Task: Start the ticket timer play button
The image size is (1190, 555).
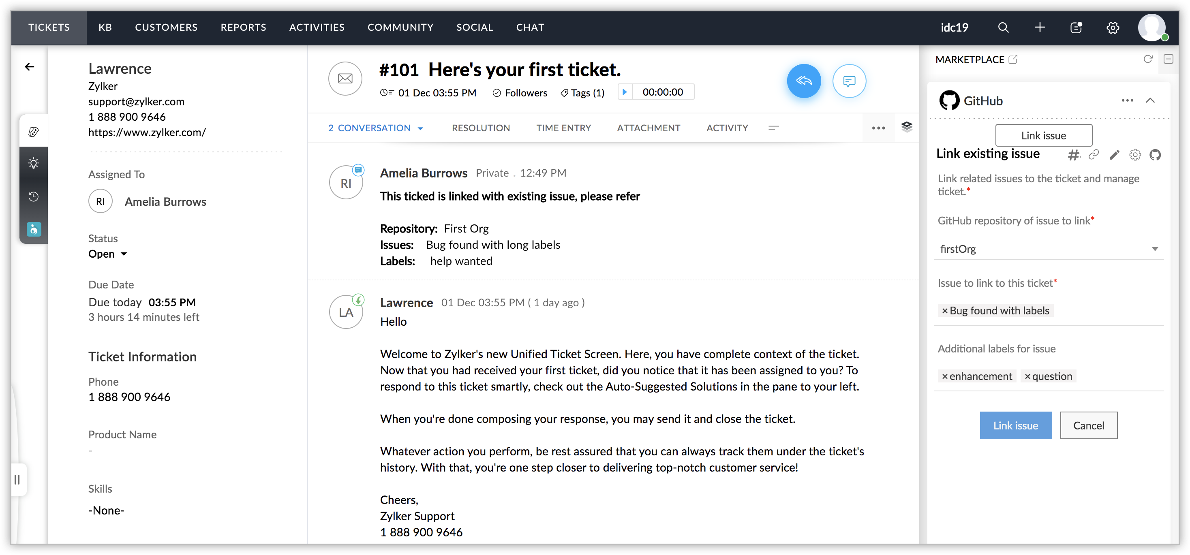Action: point(625,92)
